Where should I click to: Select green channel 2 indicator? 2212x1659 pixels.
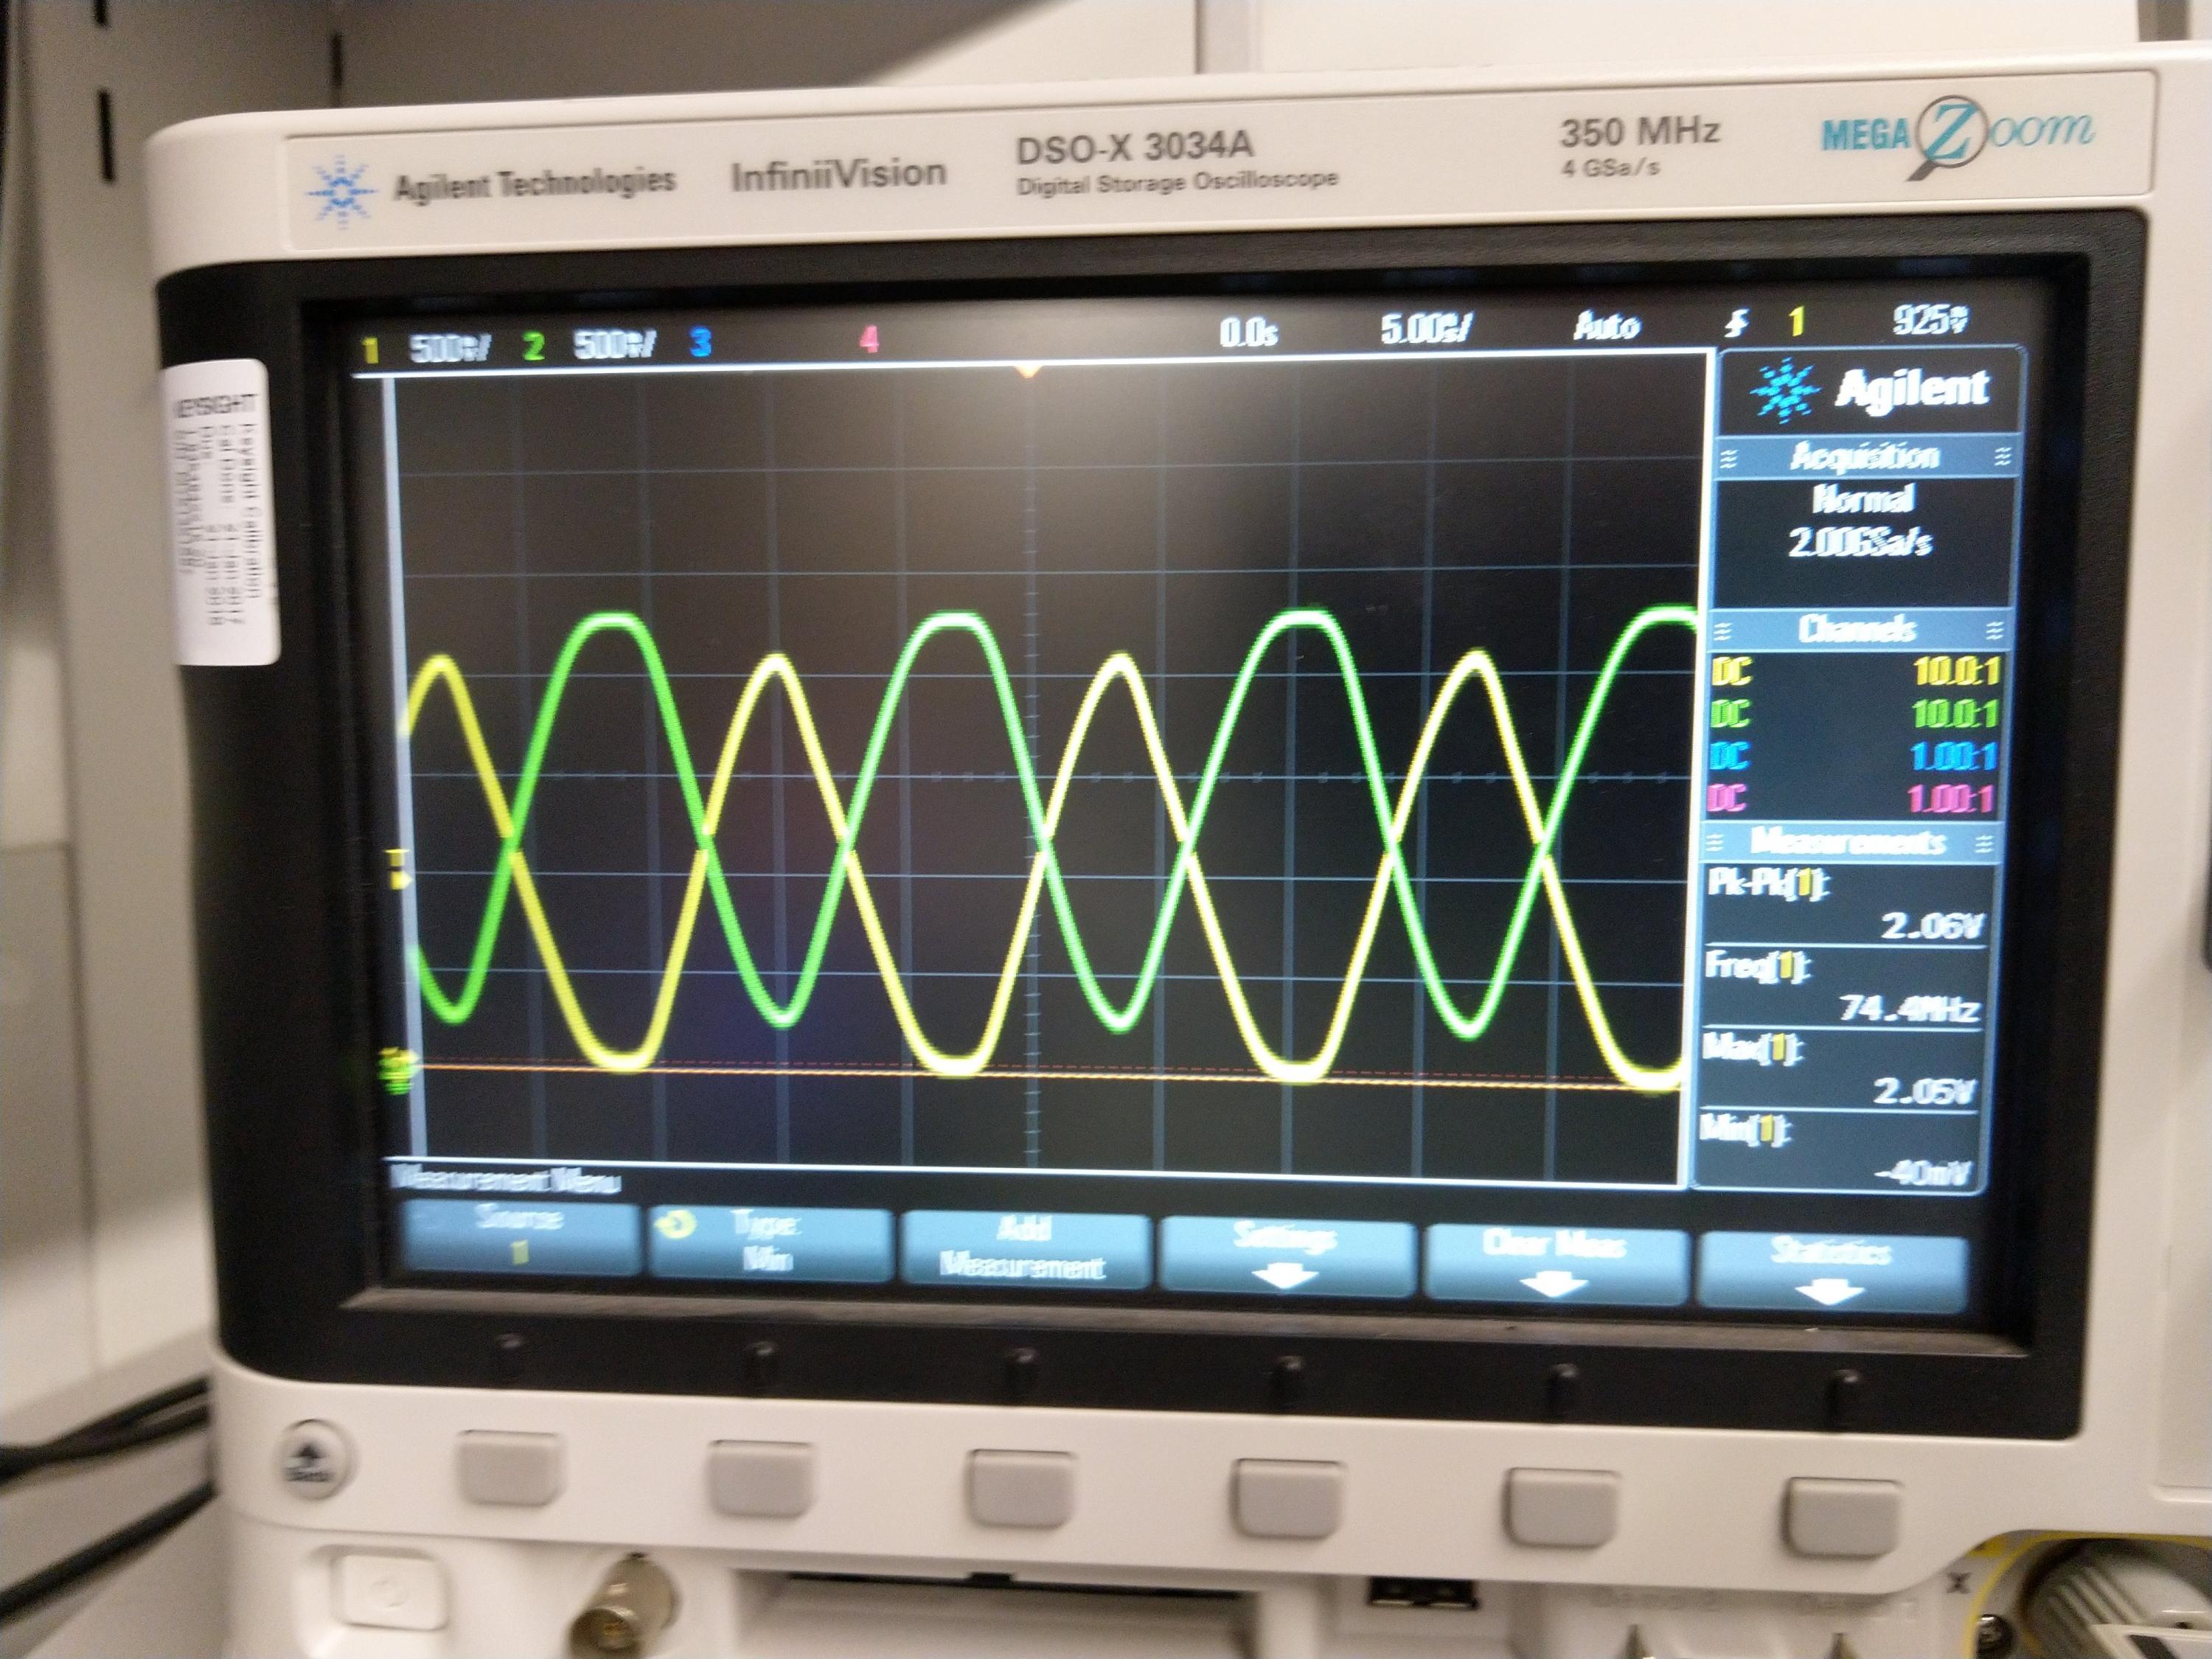tap(534, 346)
